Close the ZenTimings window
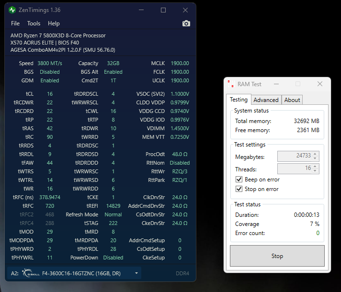The image size is (341, 292). 185,10
